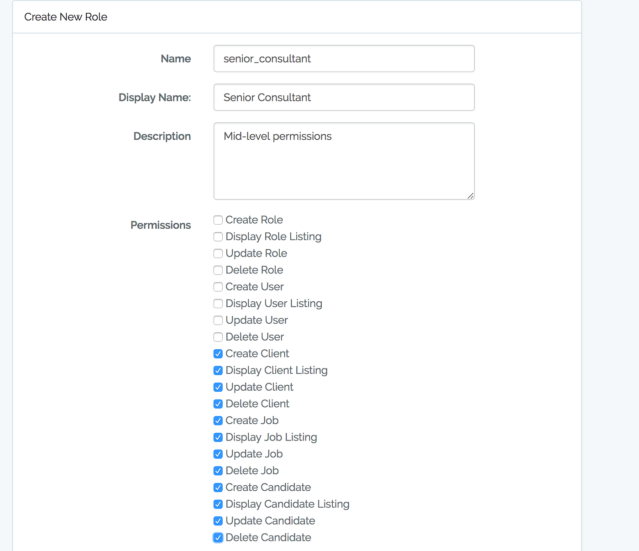Check the Delete Role permission

[x=218, y=270]
